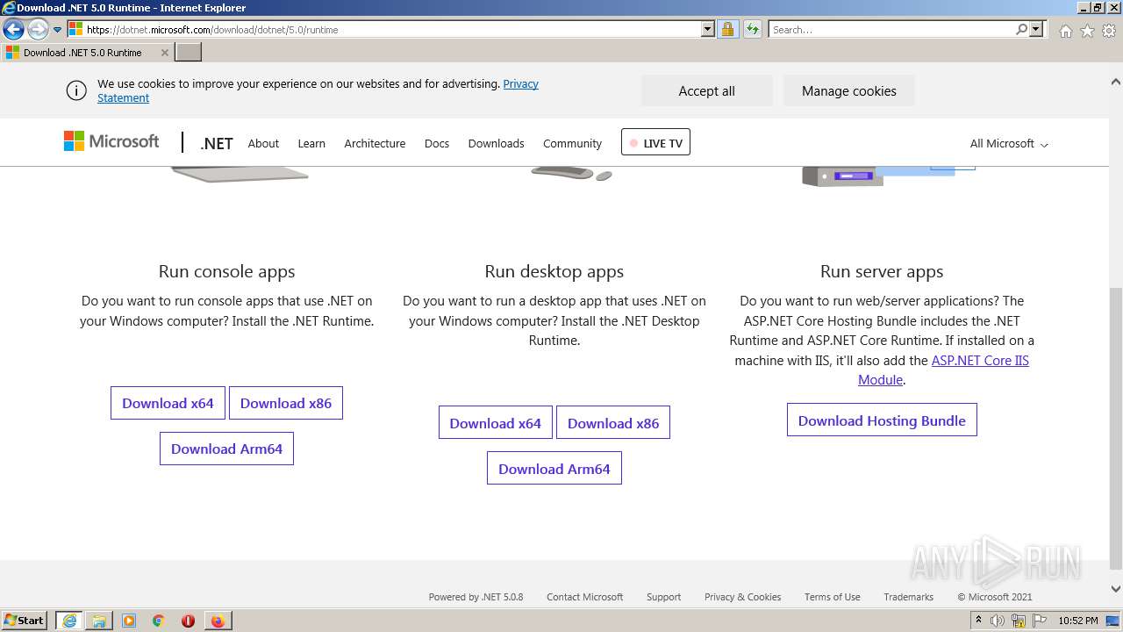
Task: Open the Privacy & Cookies footer link
Action: click(x=742, y=597)
